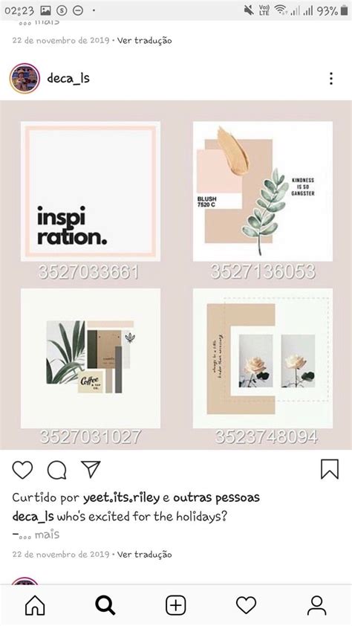The width and height of the screenshot is (352, 626).
Task: Save post with the bookmark icon
Action: point(330,469)
